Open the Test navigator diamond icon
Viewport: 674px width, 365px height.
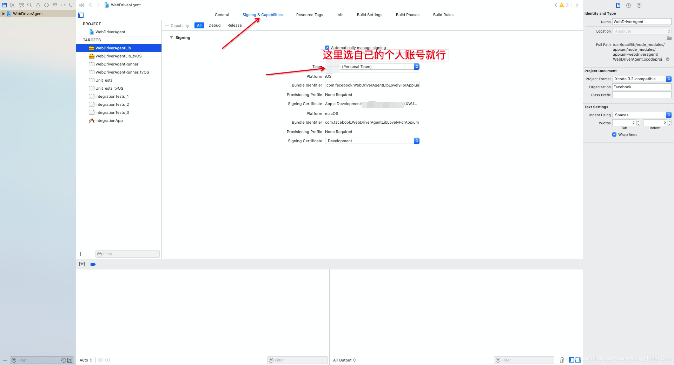[x=46, y=5]
